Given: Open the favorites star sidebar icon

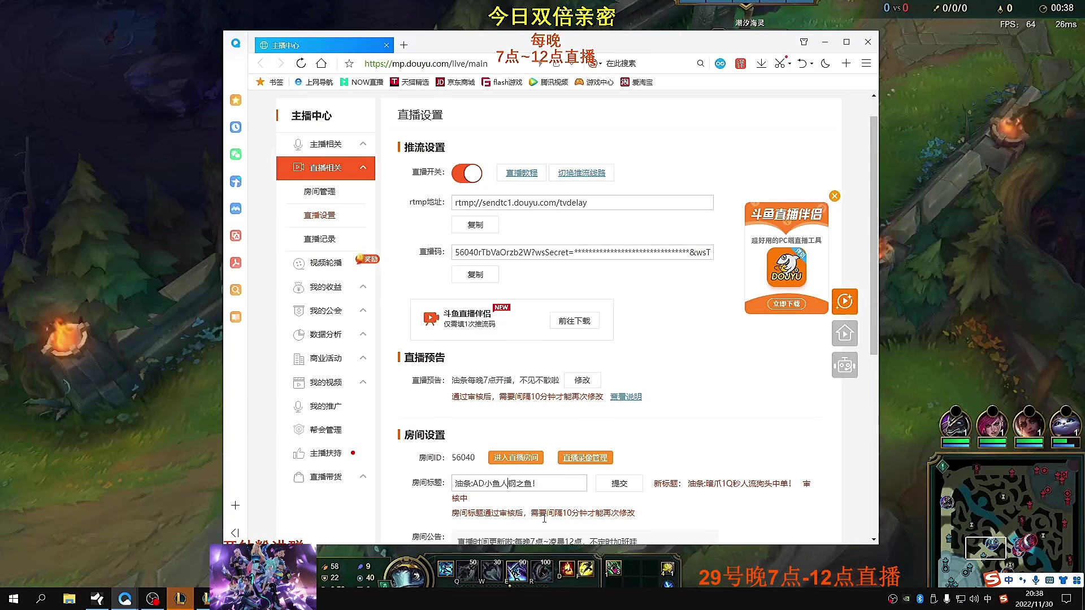Looking at the screenshot, I should 236,100.
